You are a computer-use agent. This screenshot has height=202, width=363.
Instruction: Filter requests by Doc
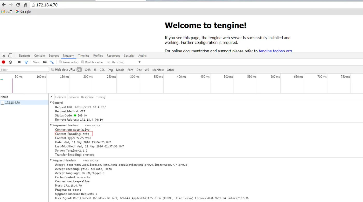[x=139, y=70]
